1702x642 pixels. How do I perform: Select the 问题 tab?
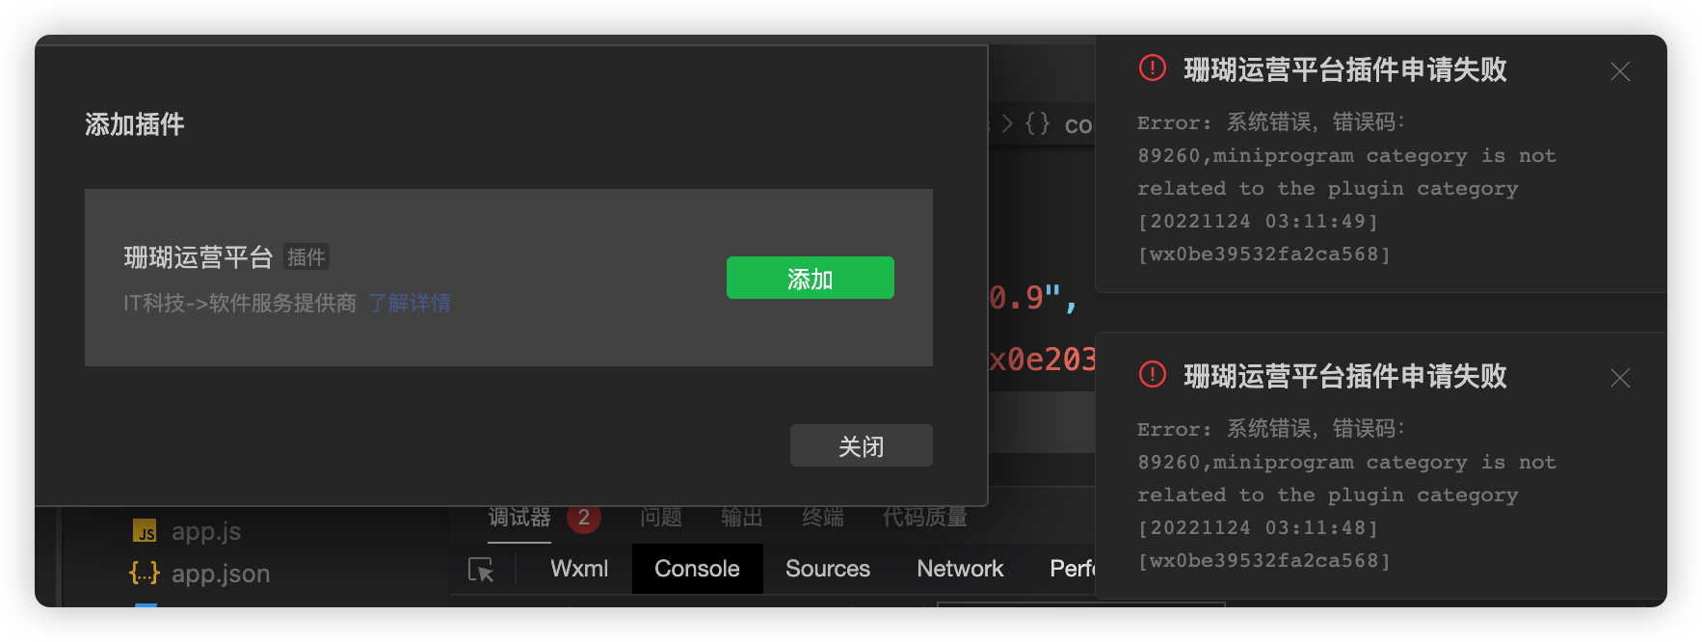point(661,518)
